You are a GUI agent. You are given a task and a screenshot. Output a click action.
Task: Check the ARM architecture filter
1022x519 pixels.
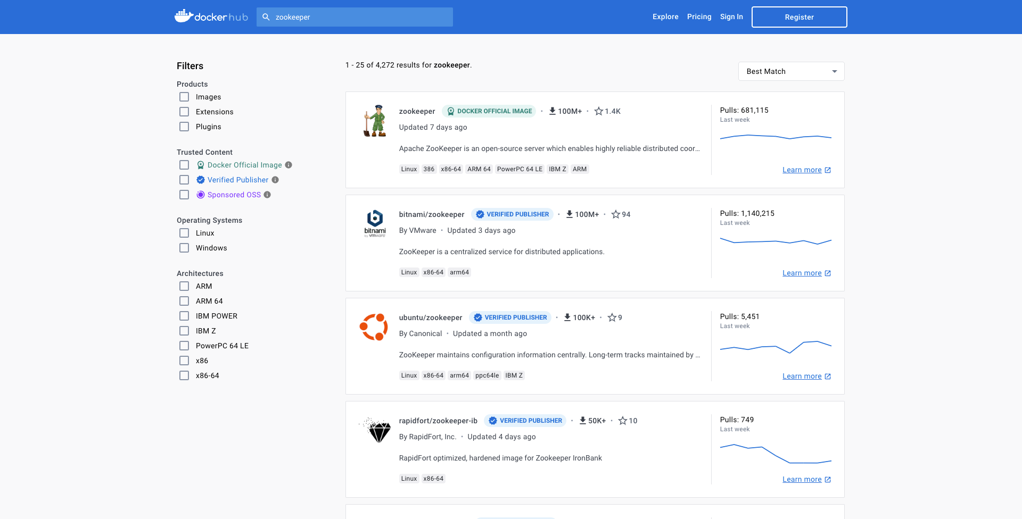coord(184,286)
